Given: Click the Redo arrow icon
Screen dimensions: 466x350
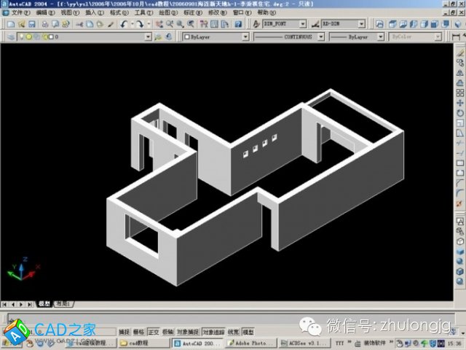Looking at the screenshot, I should (140, 24).
